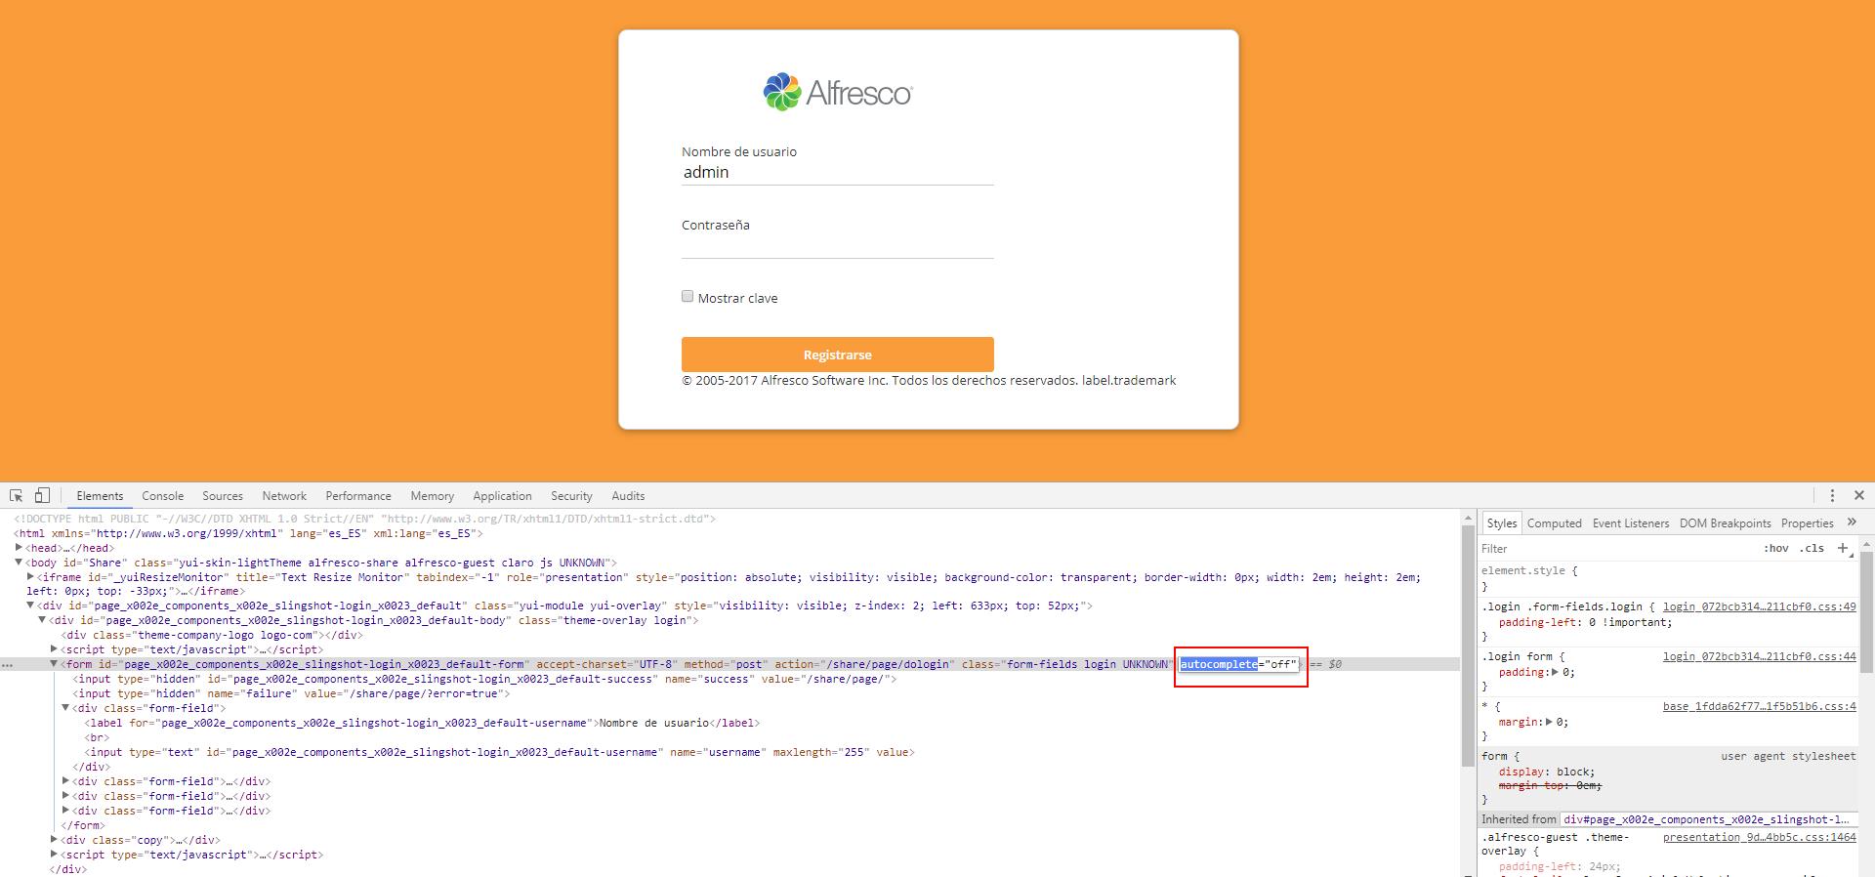Click the autocomplete attribute being edited
This screenshot has width=1875, height=877.
tap(1238, 664)
